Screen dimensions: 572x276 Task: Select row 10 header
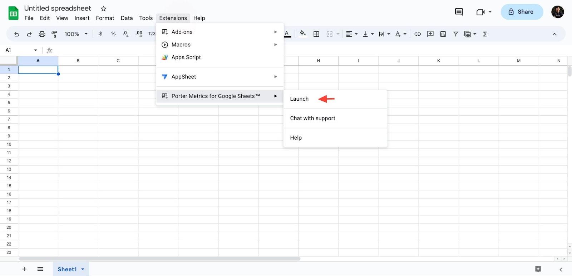click(9, 144)
